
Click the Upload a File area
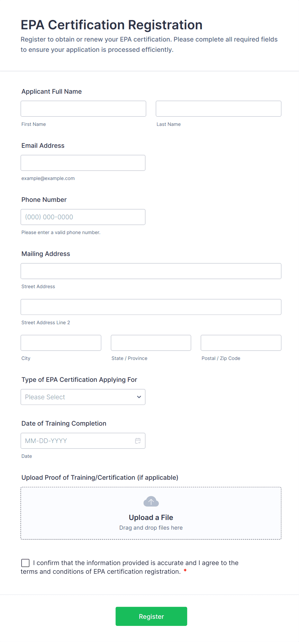[x=151, y=513]
